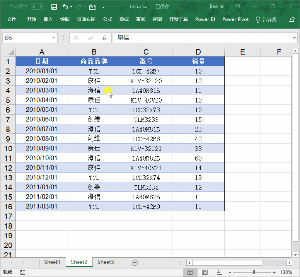Switch to Sheet3 tab

click(106, 262)
